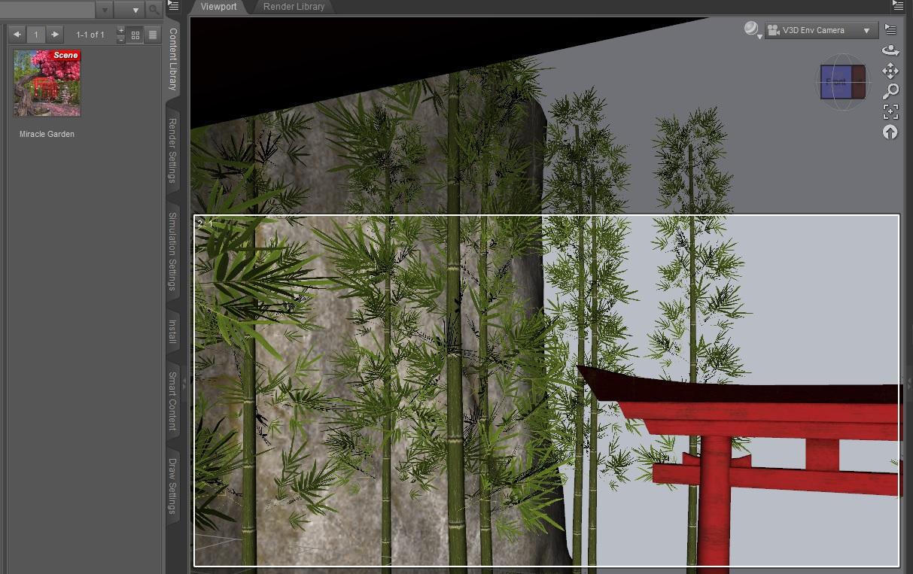Click the search text field in Content Library
Image resolution: width=913 pixels, height=574 pixels.
(x=47, y=10)
